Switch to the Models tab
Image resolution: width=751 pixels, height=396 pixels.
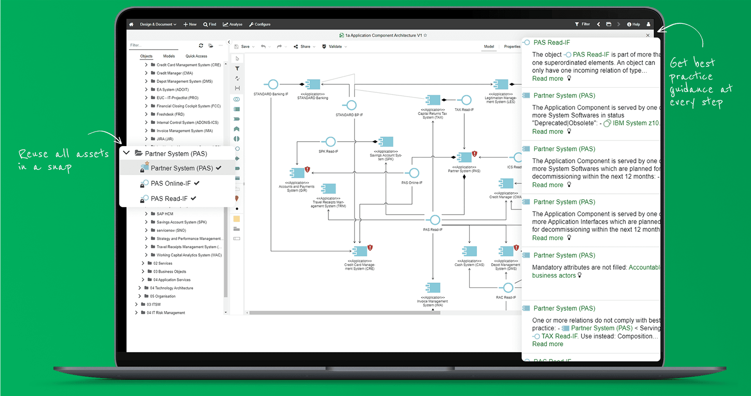click(169, 56)
